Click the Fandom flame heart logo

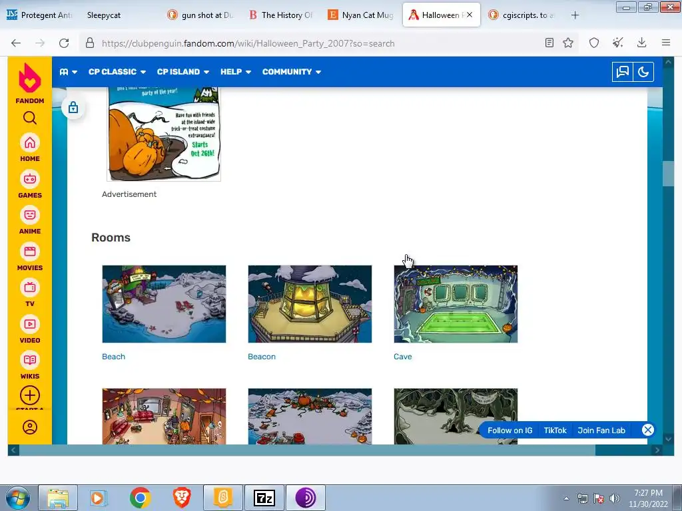coord(29,79)
